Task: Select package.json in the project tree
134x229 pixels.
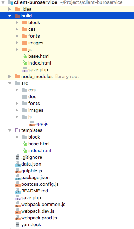Action: tap(35, 178)
